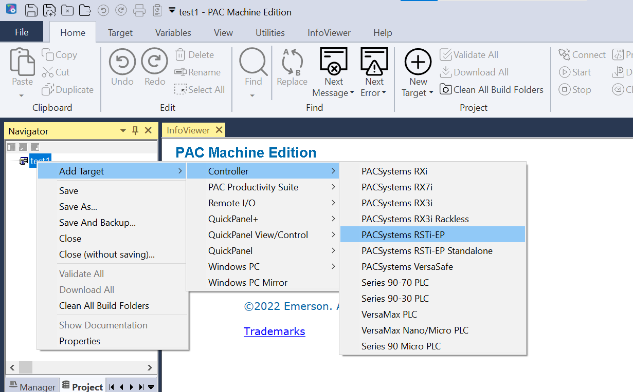Select VersaMax Nano/Micro PLC controller

click(x=433, y=330)
